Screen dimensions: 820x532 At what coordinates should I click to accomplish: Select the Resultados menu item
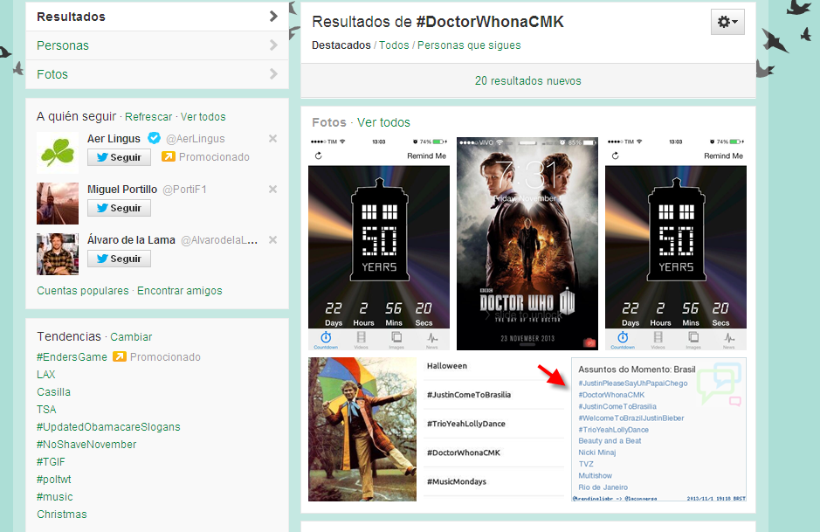157,17
